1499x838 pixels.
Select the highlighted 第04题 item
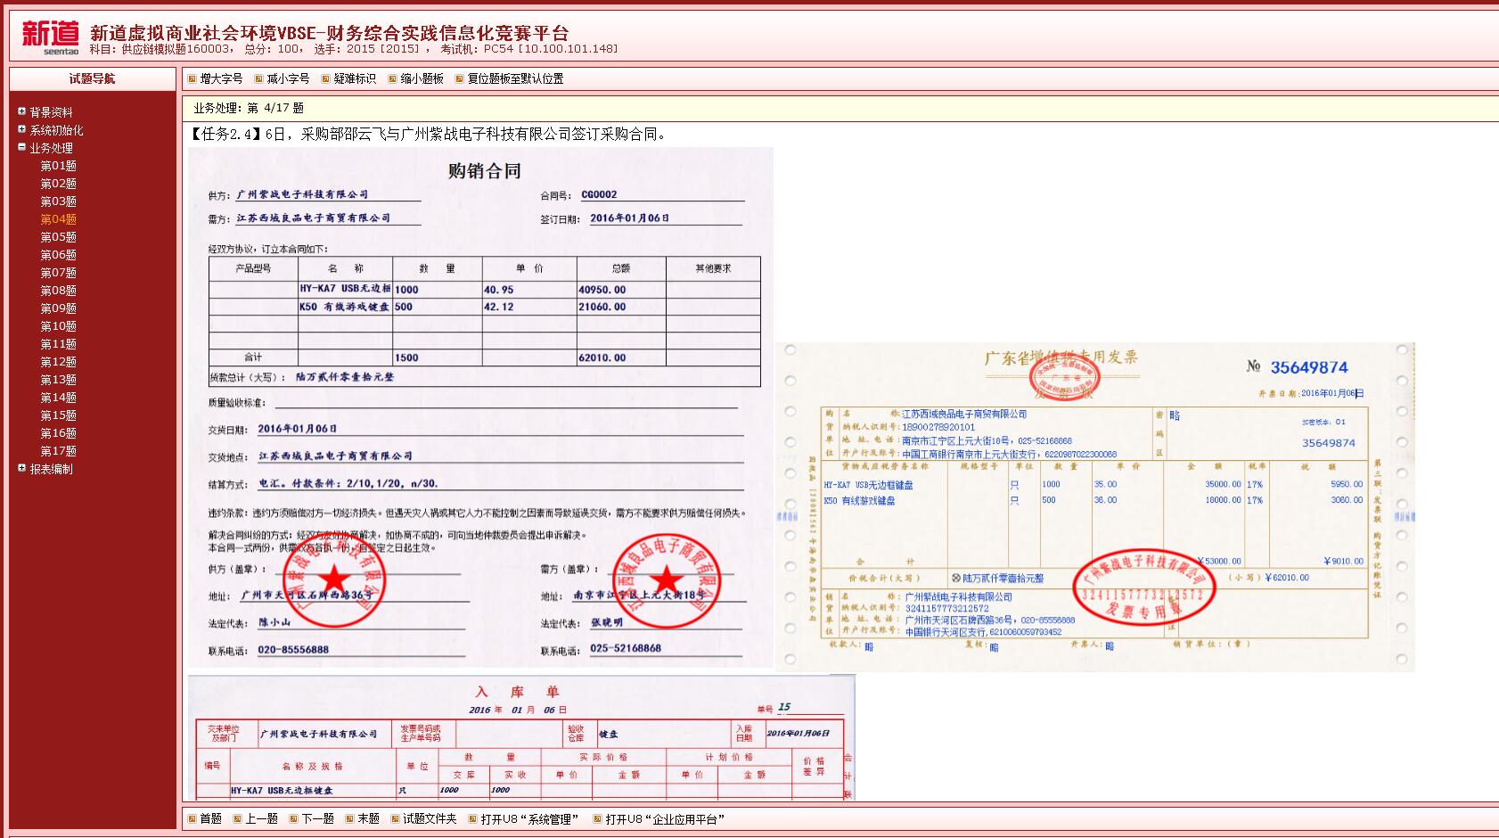point(58,219)
